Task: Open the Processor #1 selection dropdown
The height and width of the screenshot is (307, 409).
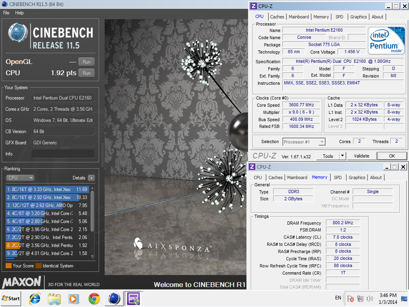Action: pos(304,142)
